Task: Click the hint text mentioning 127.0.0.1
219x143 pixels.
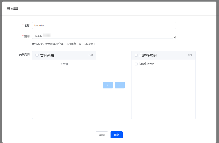Action: [x=63, y=44]
